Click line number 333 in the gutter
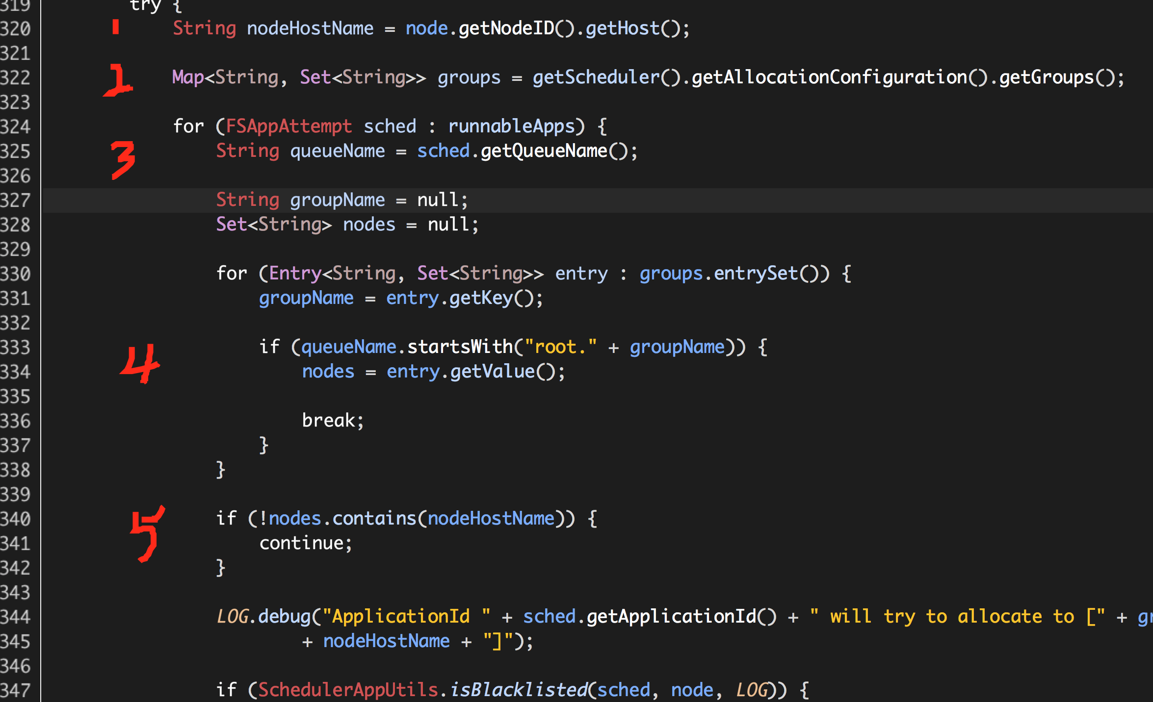The height and width of the screenshot is (702, 1153). click(x=15, y=348)
